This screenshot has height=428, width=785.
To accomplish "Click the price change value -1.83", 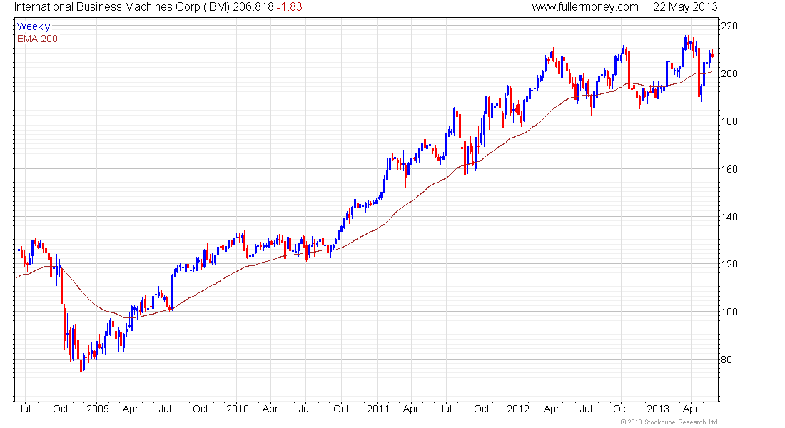I will pos(289,7).
